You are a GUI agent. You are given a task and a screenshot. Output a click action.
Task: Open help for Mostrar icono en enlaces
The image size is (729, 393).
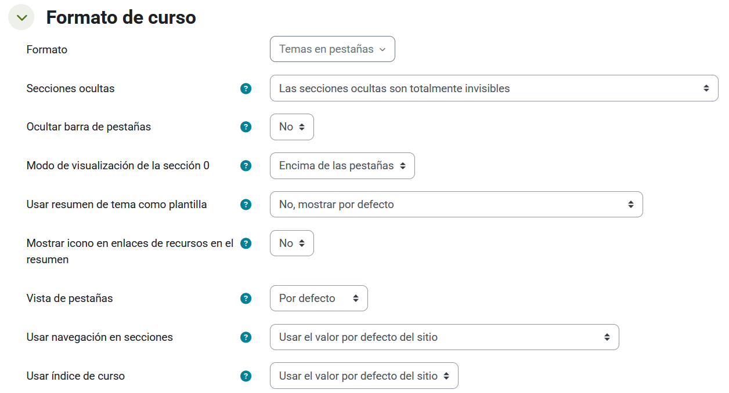pyautogui.click(x=246, y=243)
